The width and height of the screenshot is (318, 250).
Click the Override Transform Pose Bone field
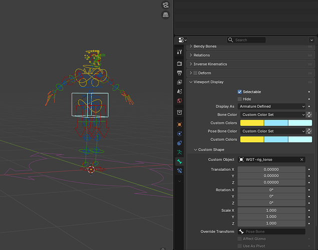(271, 231)
